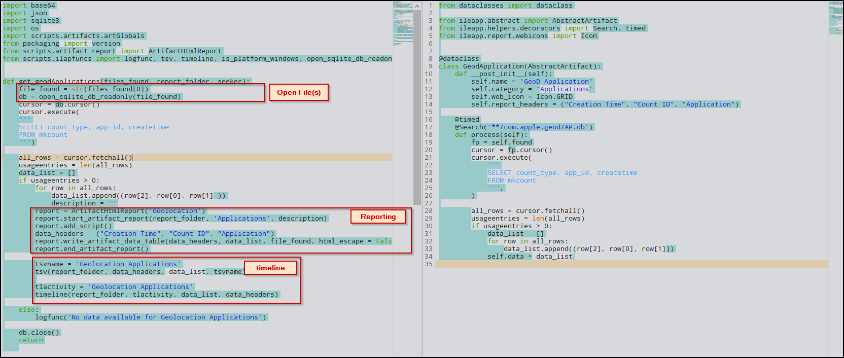Click the 'import base64' line
The height and width of the screenshot is (358, 844).
29,6
